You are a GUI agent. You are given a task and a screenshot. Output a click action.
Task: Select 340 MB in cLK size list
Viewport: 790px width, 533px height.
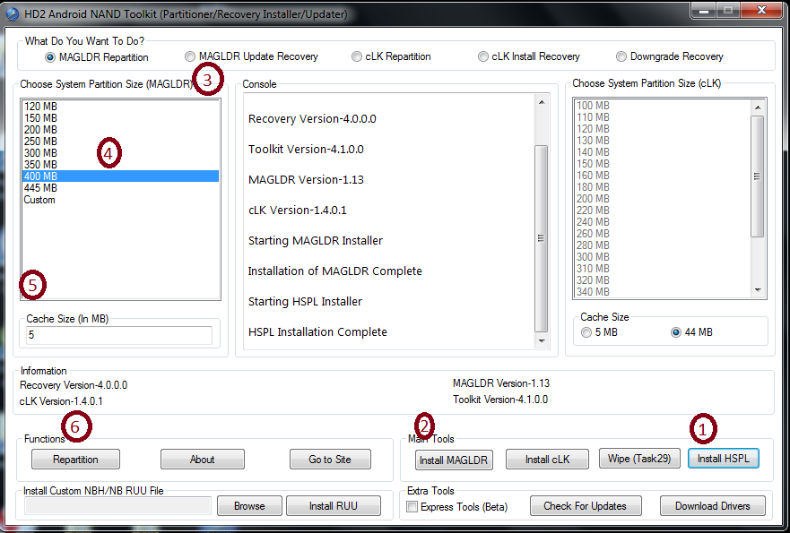coord(663,291)
